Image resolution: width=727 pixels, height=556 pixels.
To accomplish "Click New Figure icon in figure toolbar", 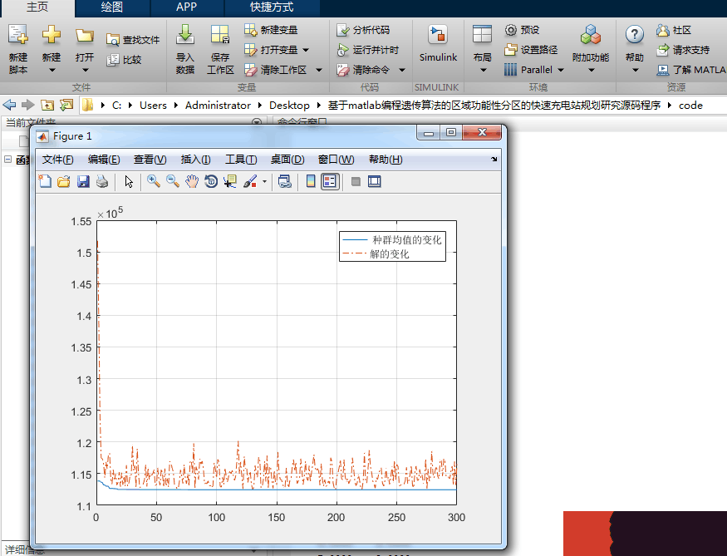I will (x=45, y=181).
